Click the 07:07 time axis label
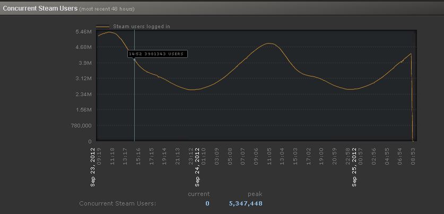The height and width of the screenshot is (214, 444). [243, 156]
